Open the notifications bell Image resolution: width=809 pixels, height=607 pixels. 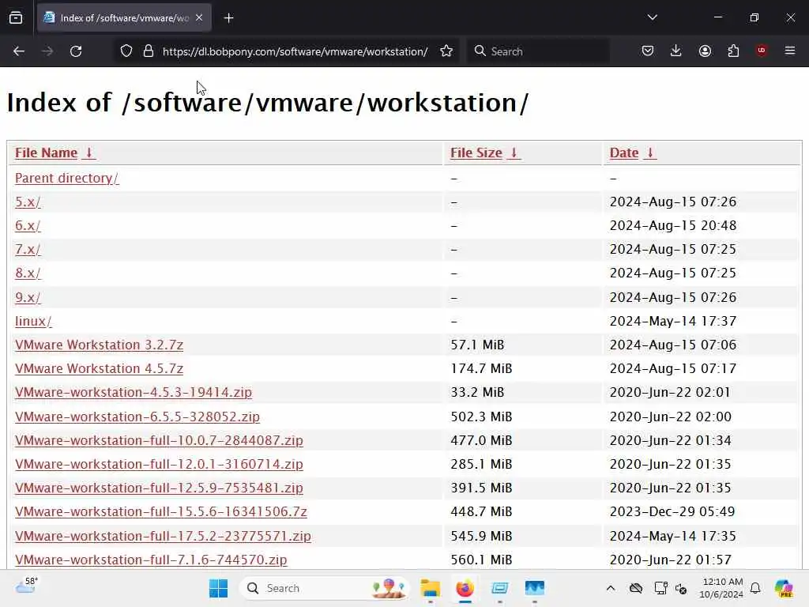(755, 588)
